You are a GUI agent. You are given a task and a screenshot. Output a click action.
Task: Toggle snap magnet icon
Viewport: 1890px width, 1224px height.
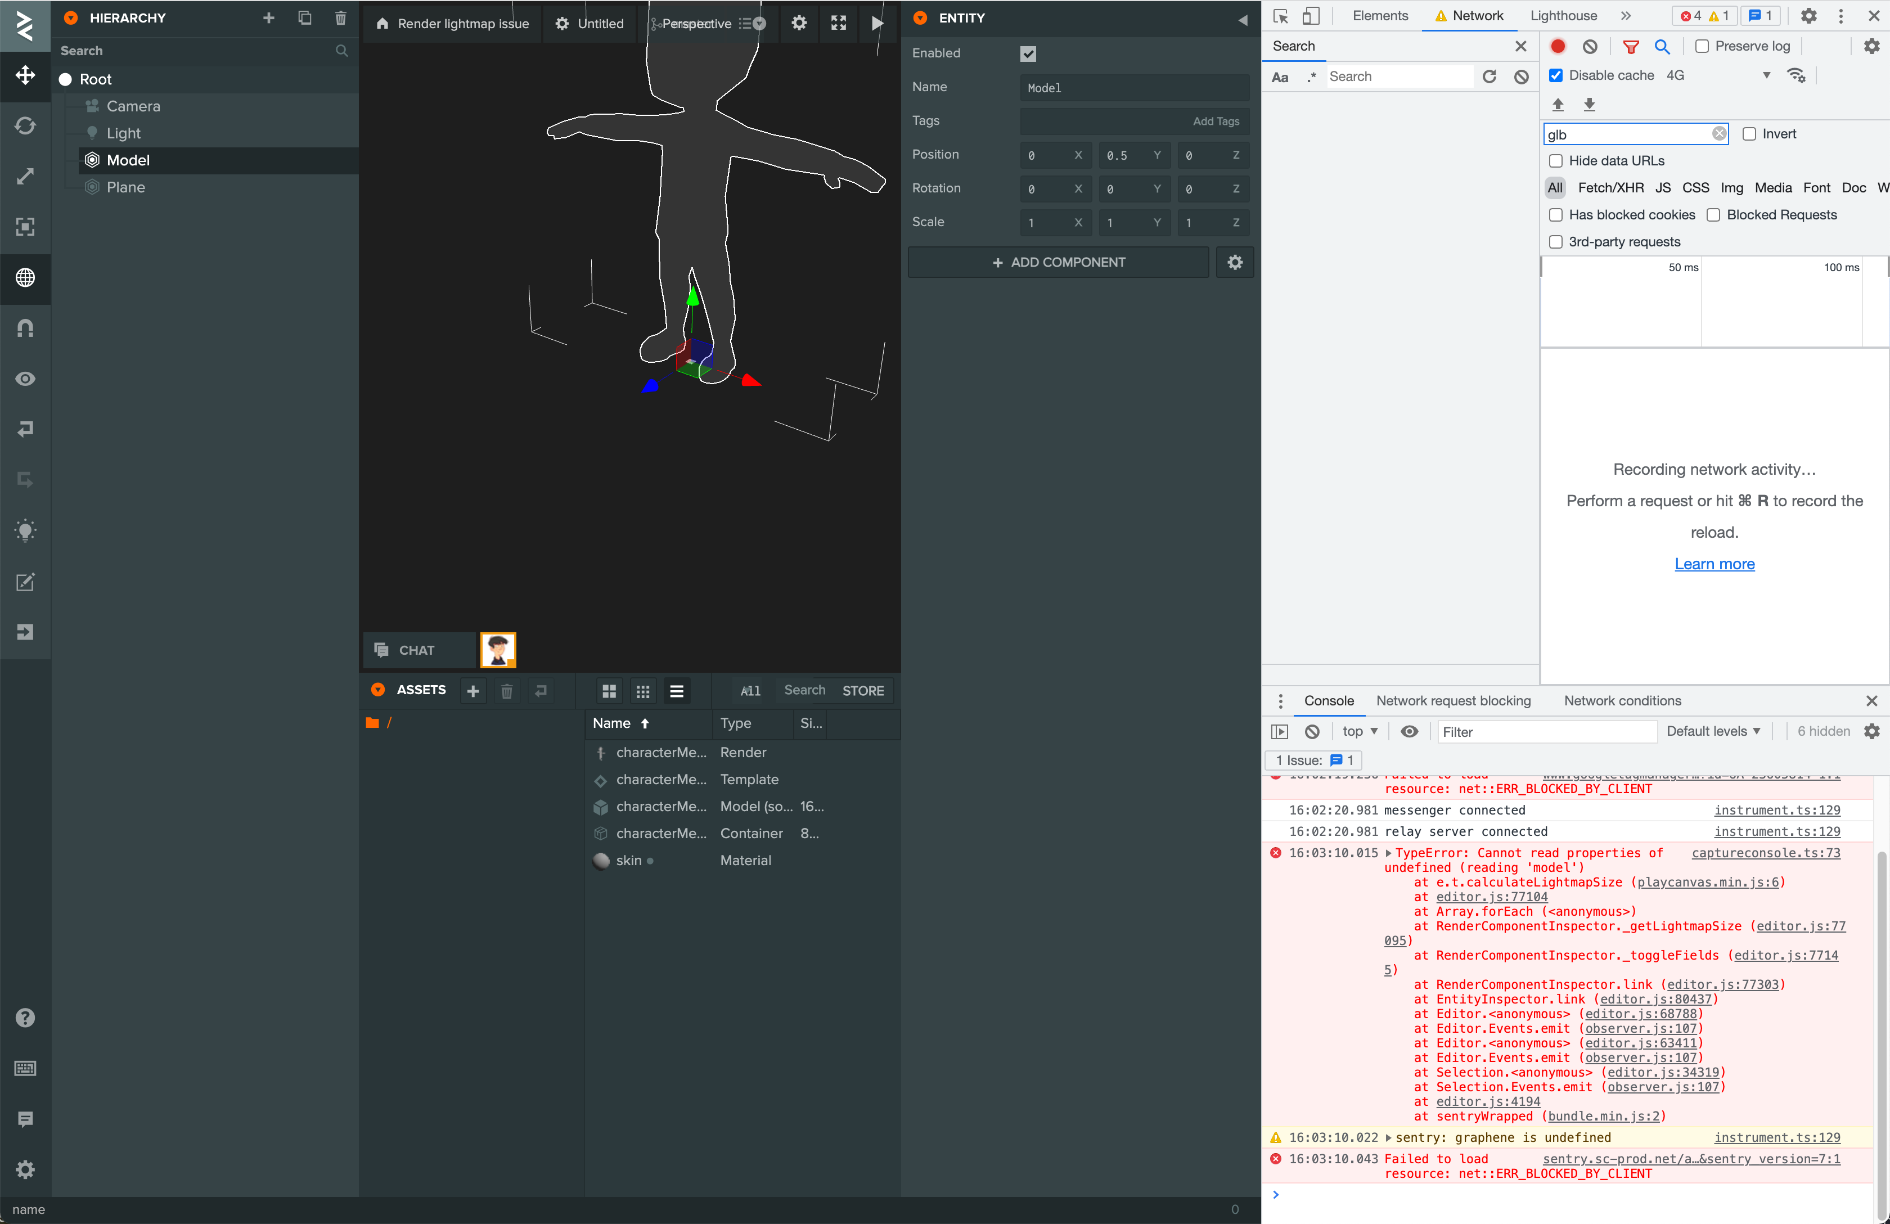pos(25,328)
